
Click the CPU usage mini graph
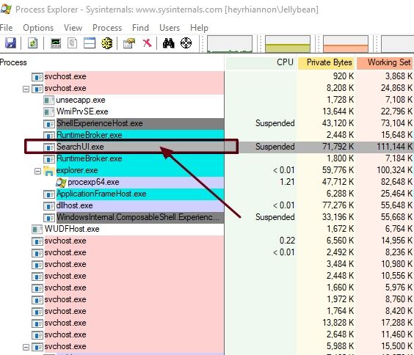click(230, 44)
